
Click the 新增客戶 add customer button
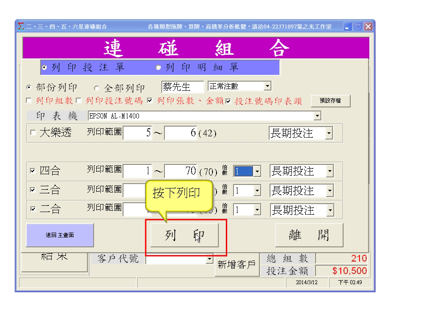[236, 265]
